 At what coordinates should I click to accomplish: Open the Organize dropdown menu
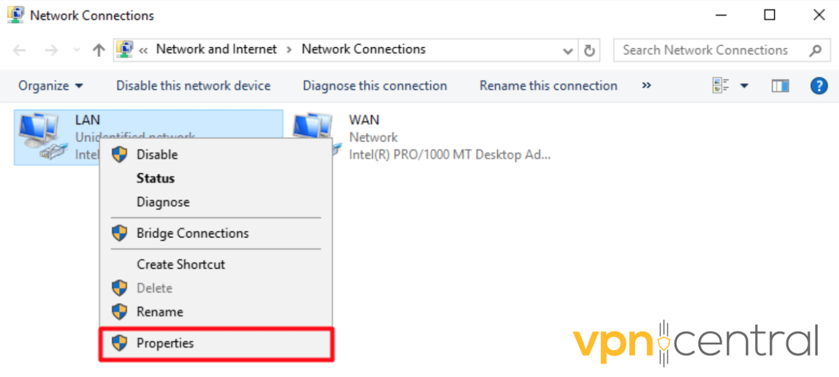coord(50,86)
